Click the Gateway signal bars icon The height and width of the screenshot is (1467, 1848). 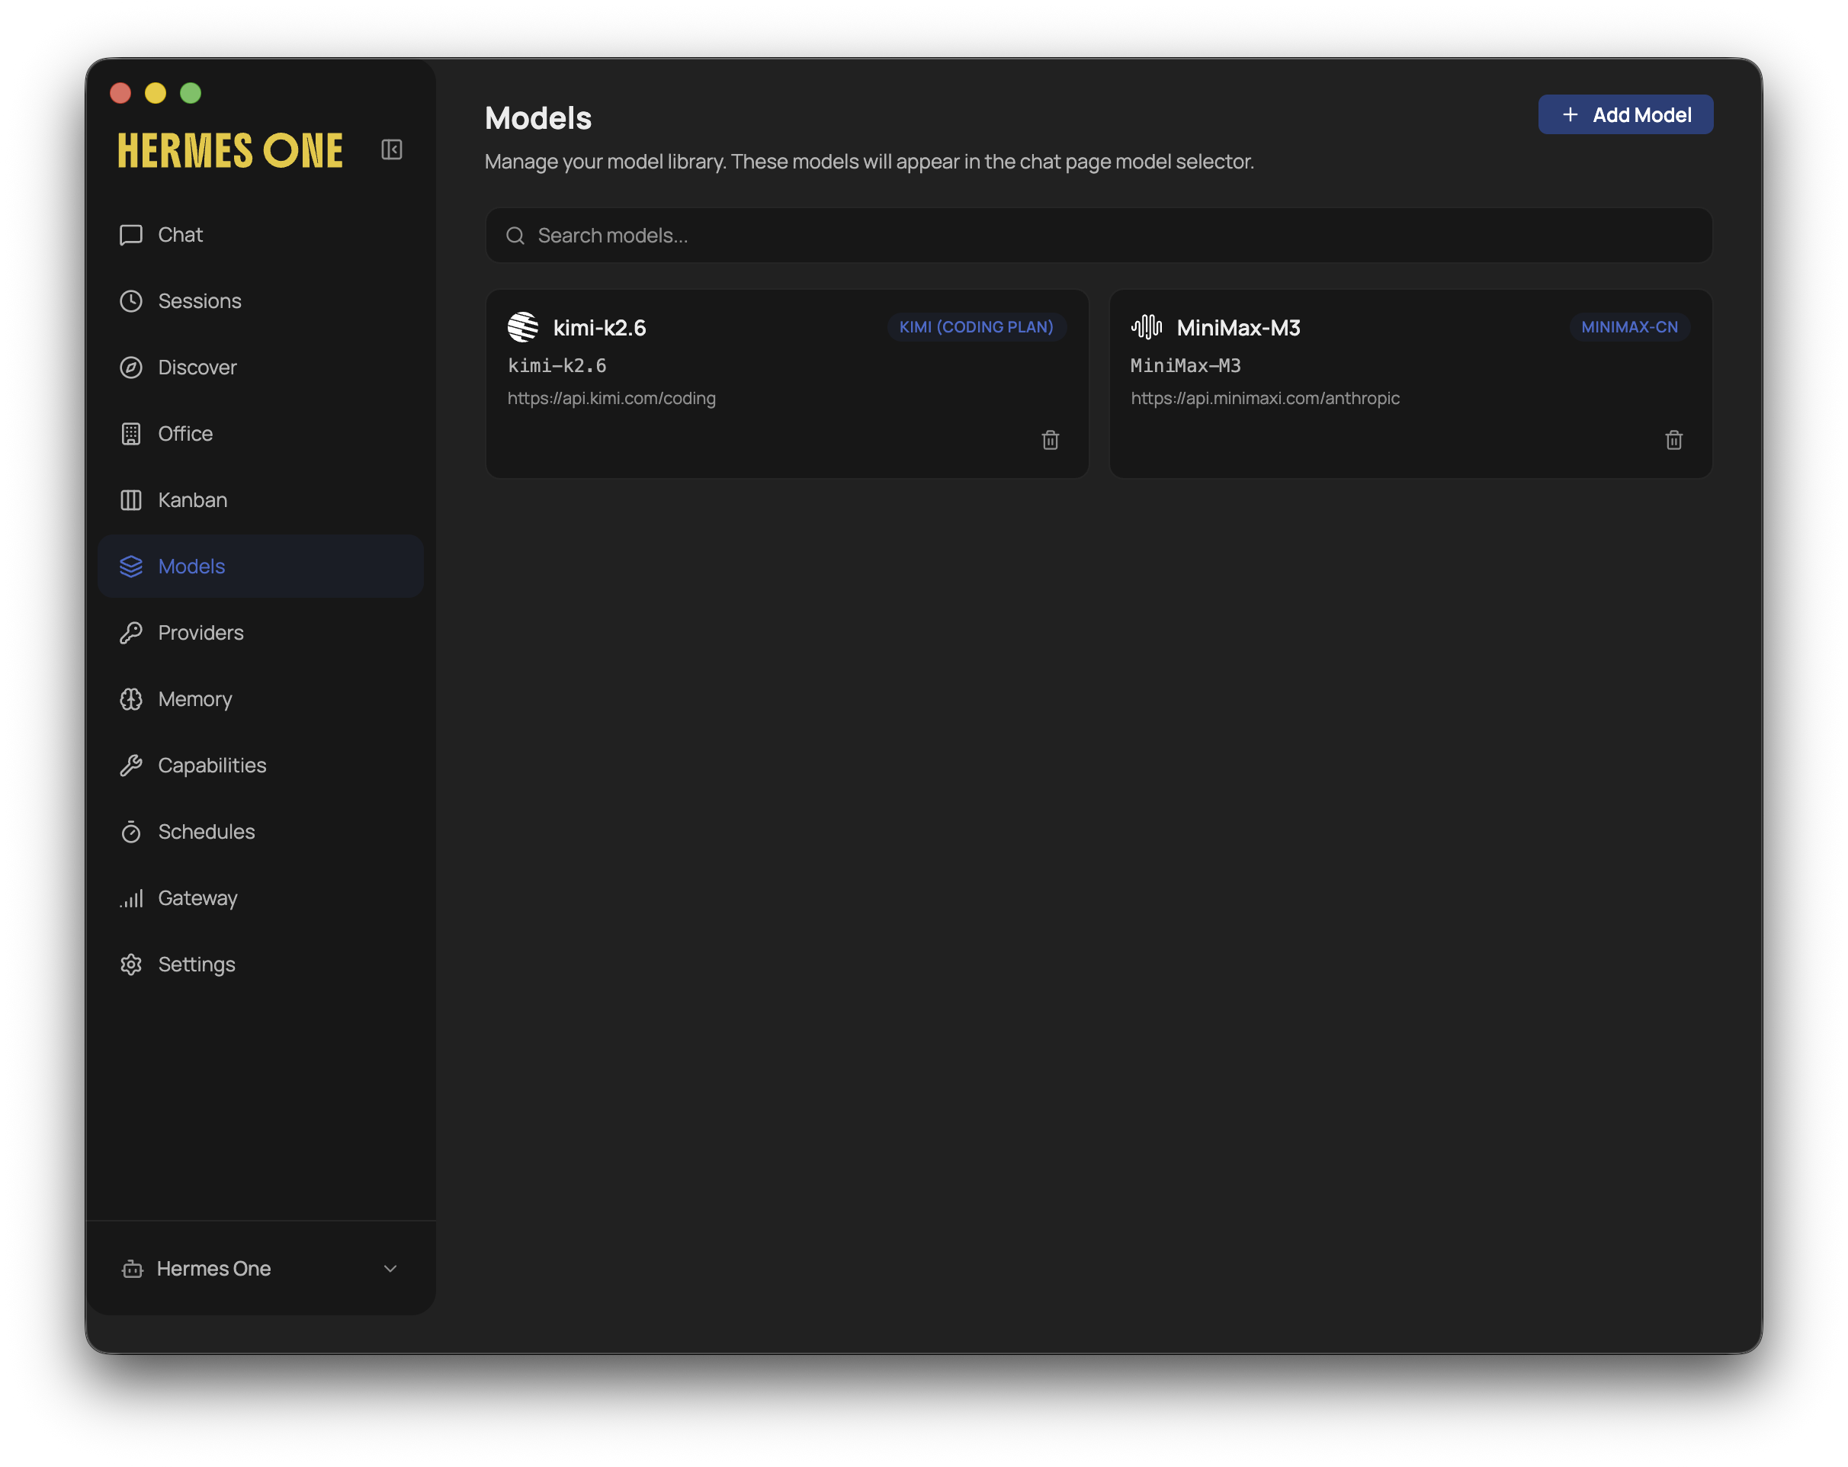click(131, 897)
